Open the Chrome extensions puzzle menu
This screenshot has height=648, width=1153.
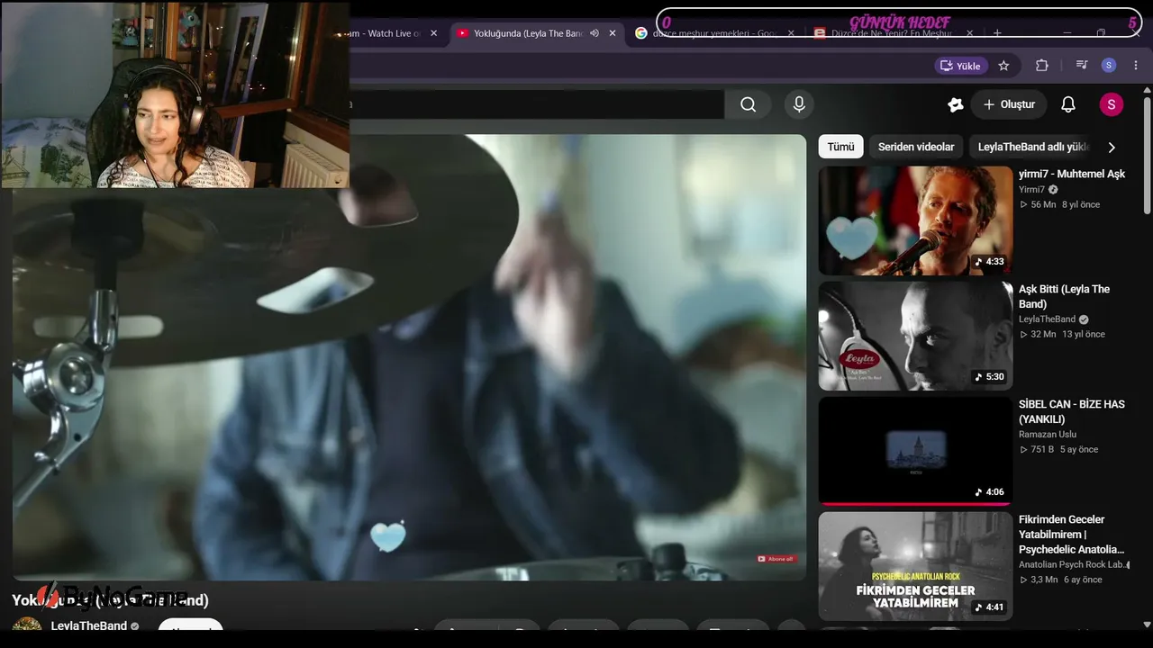tap(1042, 66)
